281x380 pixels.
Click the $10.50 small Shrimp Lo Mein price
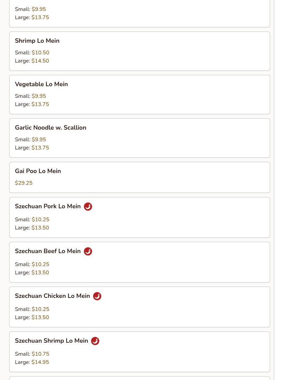pos(41,53)
